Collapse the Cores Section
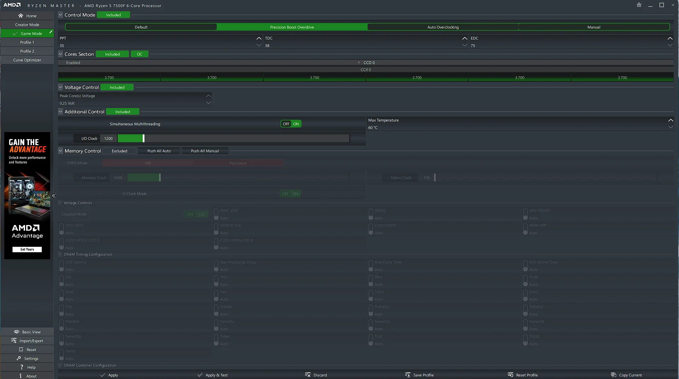Screen dimensions: 679x379 click(x=60, y=54)
